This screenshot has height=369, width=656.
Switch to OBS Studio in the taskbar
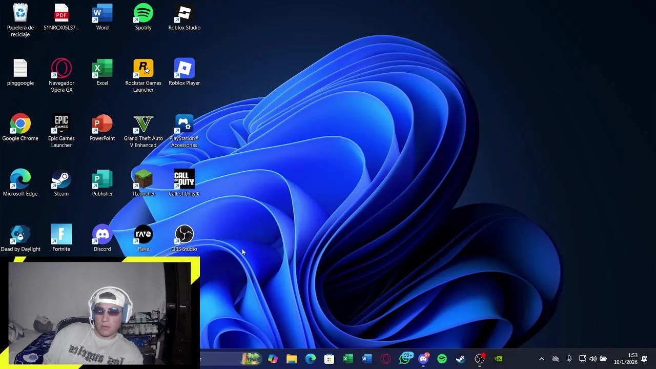tap(480, 359)
